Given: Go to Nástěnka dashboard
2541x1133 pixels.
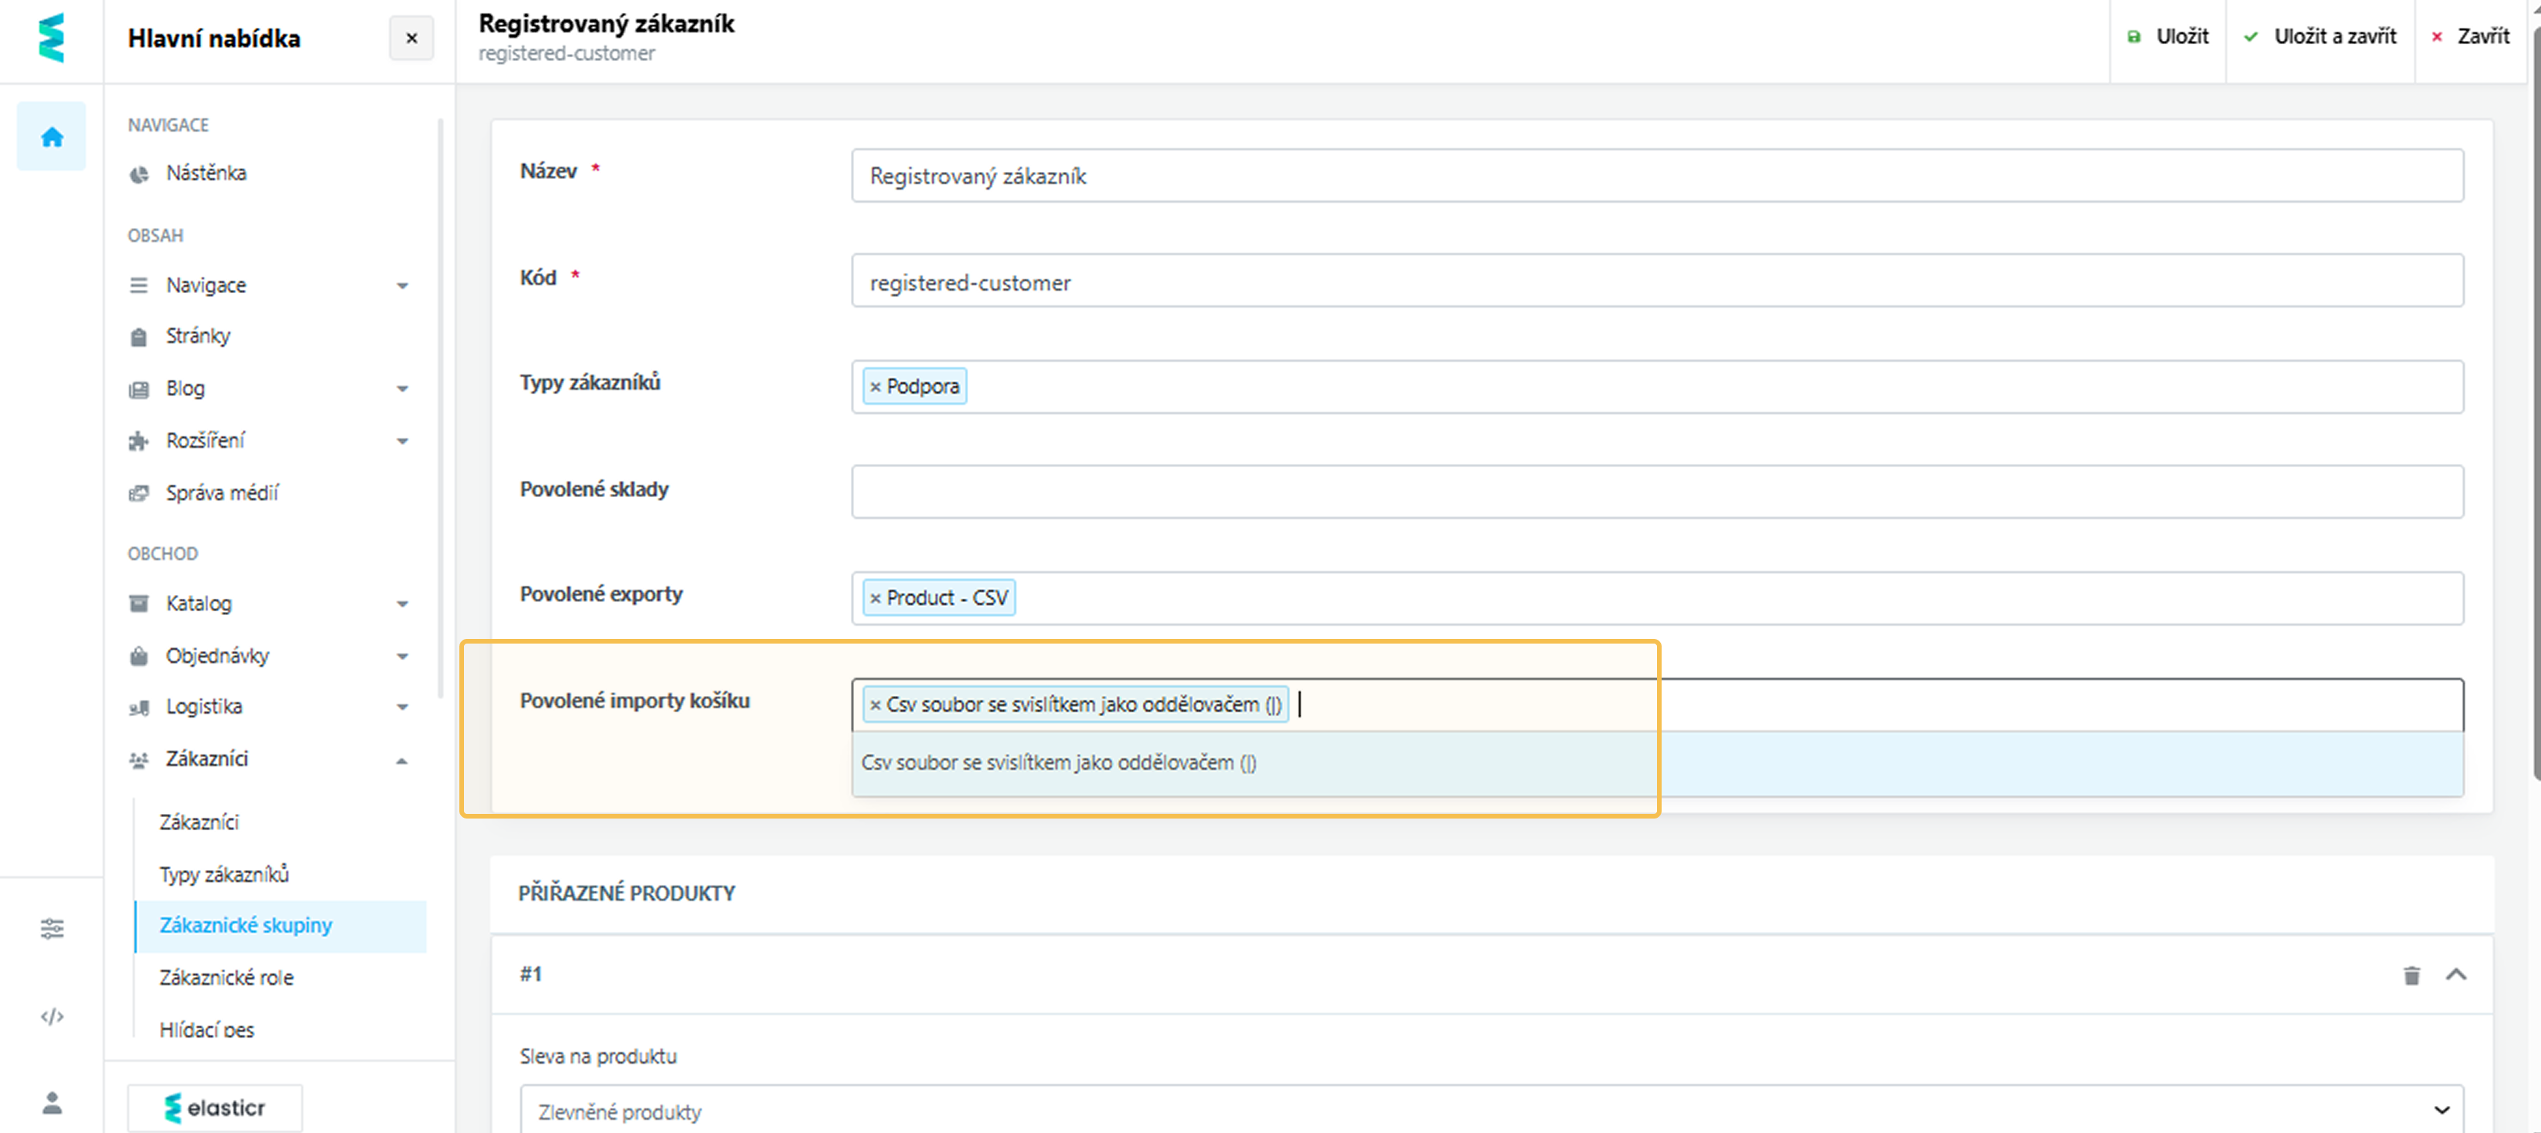Looking at the screenshot, I should (x=205, y=173).
